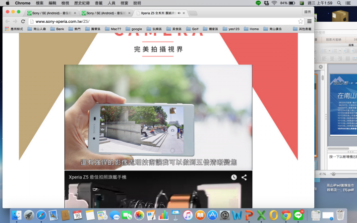
Task: Open the Home bookmark folder
Action: click(x=251, y=29)
